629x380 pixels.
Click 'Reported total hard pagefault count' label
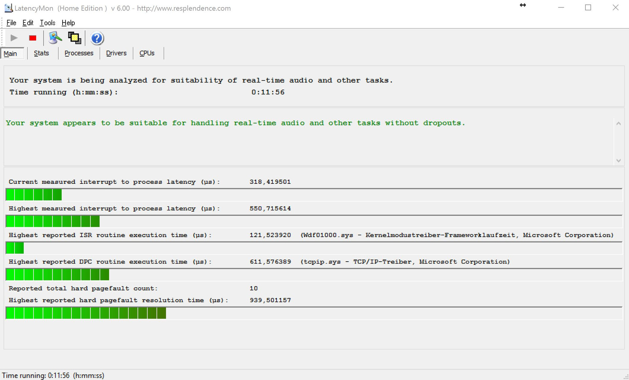83,288
